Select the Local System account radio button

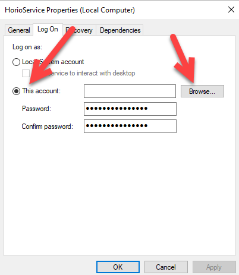coord(16,62)
